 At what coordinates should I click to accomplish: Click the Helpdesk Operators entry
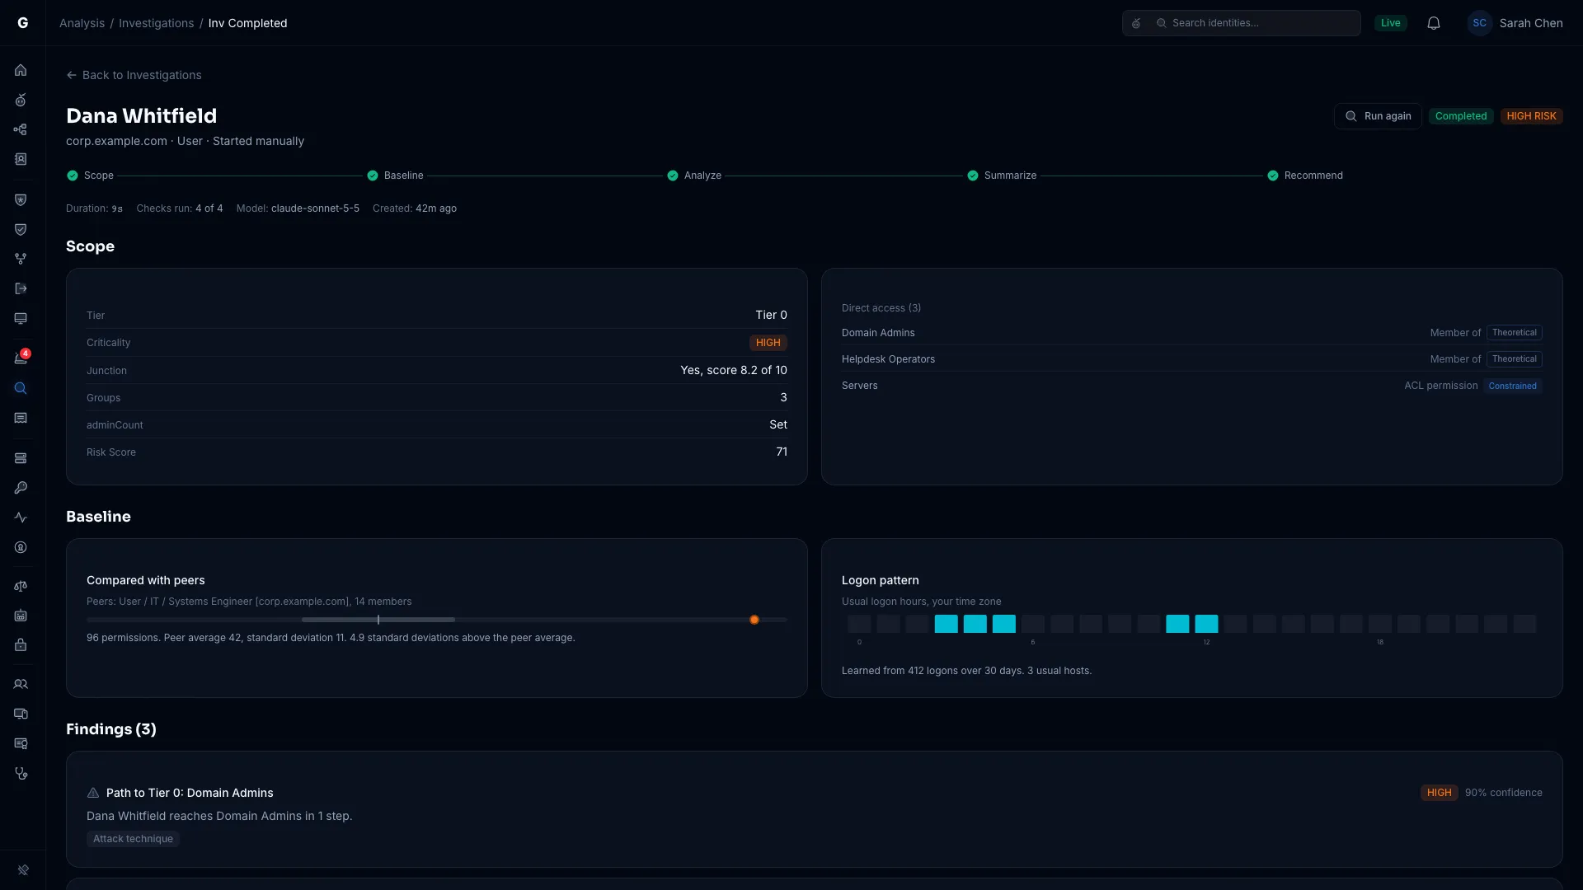888,359
